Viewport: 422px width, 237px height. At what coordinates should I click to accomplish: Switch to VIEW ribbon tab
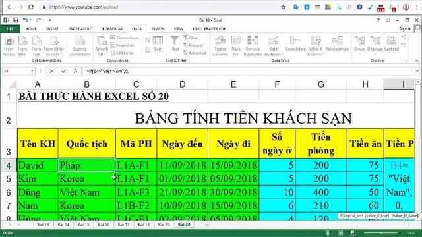179,29
